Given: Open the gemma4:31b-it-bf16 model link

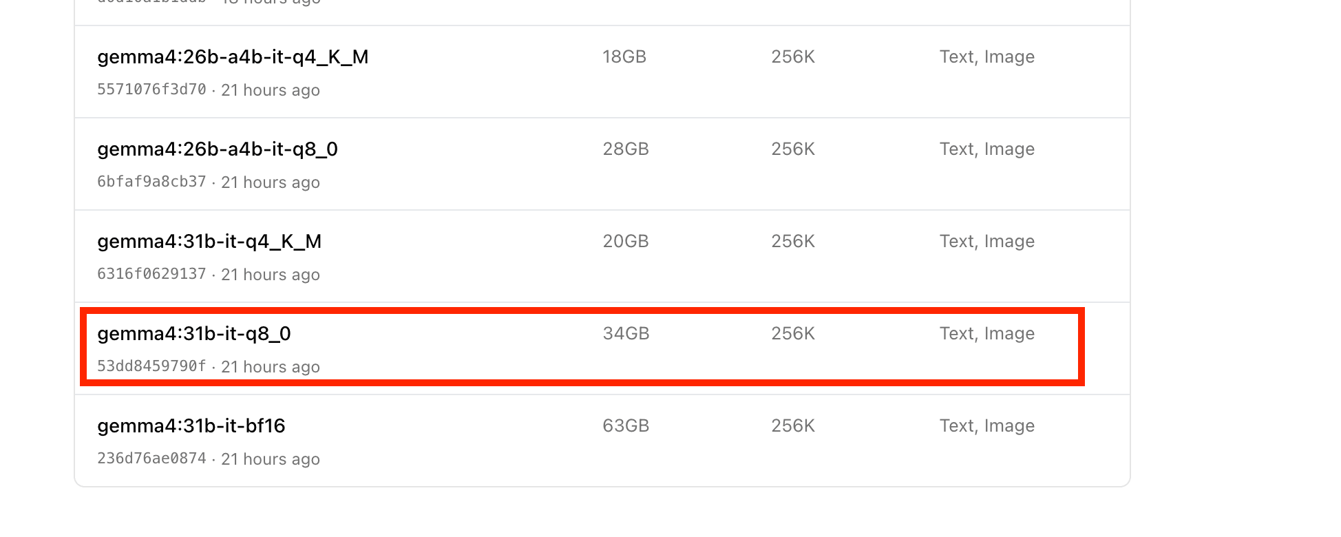Looking at the screenshot, I should click(x=191, y=426).
